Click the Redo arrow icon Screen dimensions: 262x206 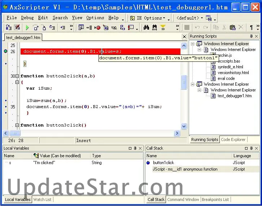(x=206, y=27)
